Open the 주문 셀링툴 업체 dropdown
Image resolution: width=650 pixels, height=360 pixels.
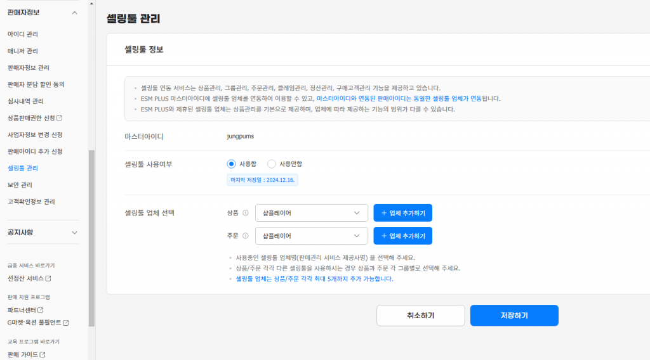coord(311,236)
